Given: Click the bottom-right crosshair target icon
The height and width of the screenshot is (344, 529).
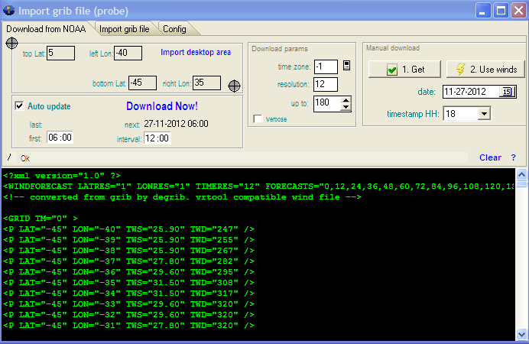Looking at the screenshot, I should [x=235, y=85].
